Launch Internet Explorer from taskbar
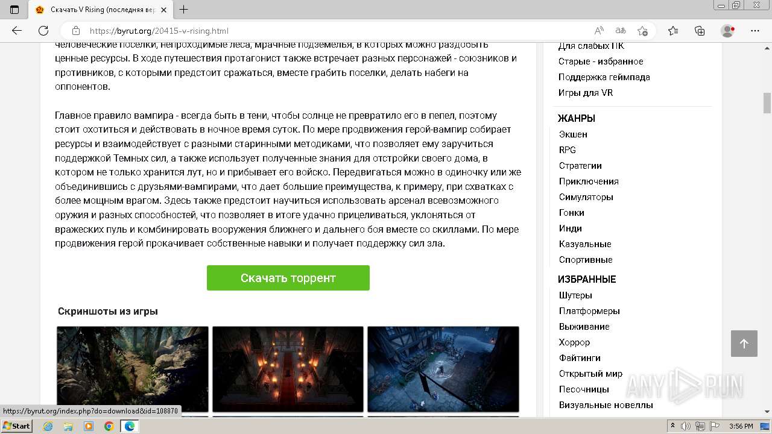The image size is (772, 434). pos(48,426)
